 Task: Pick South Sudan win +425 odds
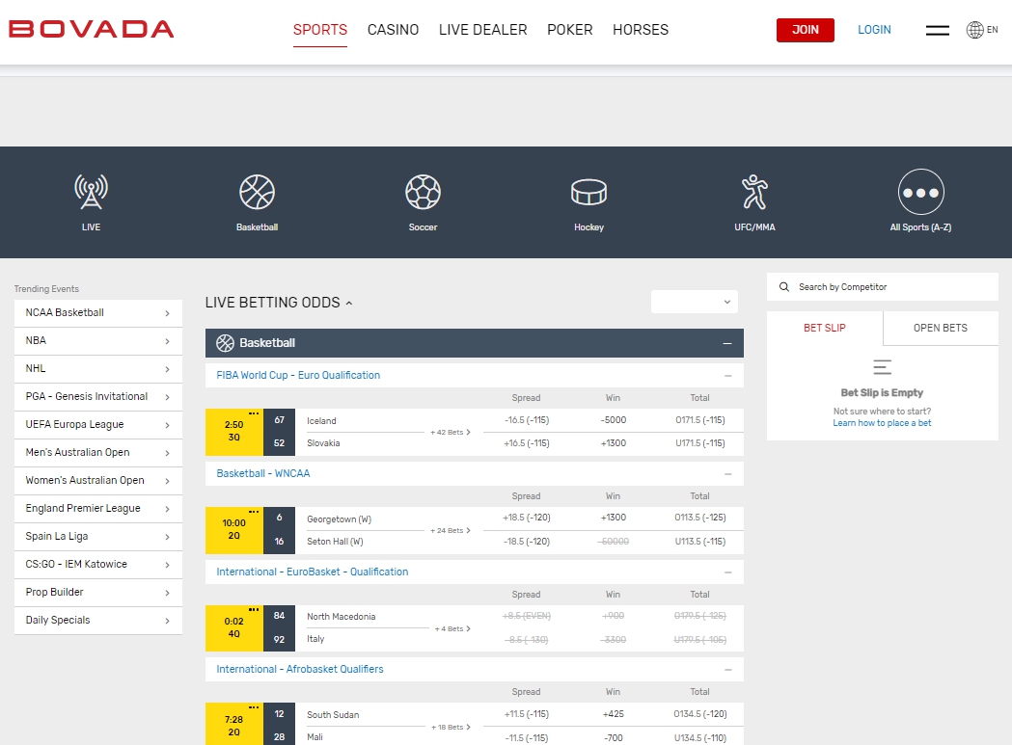point(613,714)
